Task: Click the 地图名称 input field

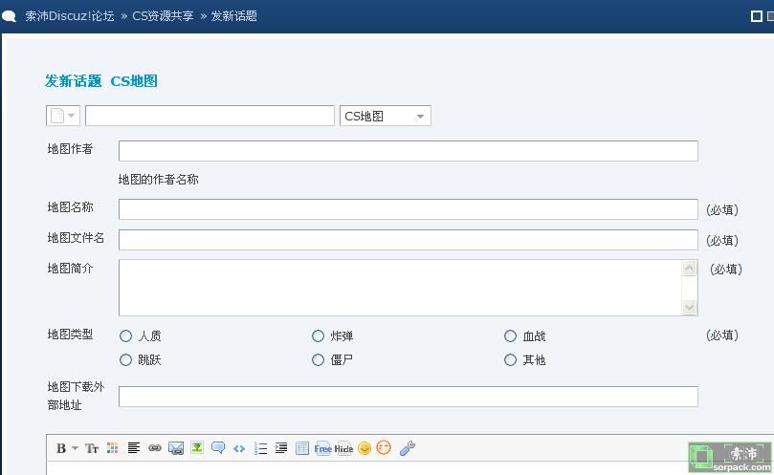Action: tap(409, 209)
